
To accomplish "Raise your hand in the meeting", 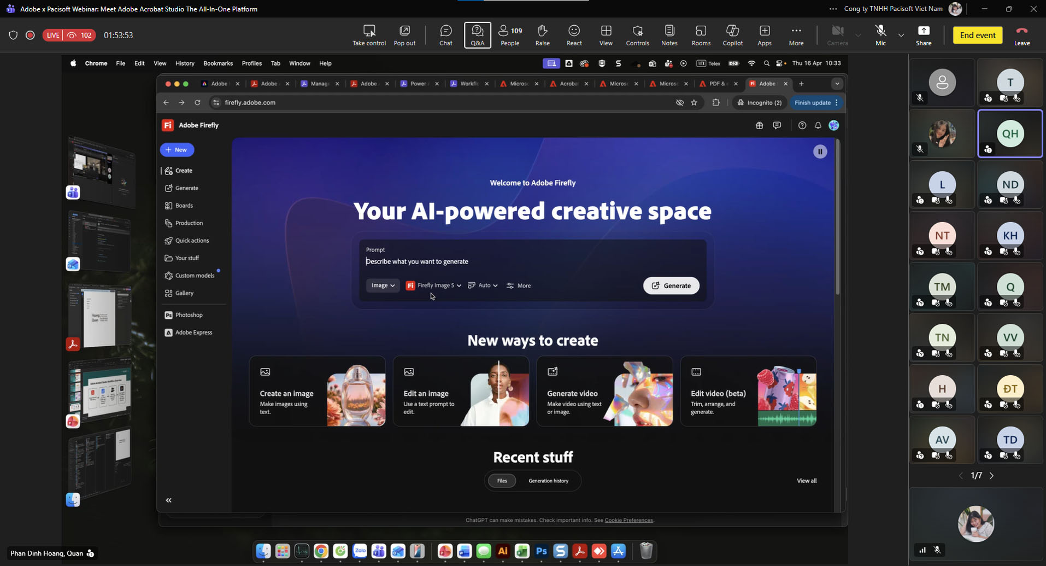I will point(542,35).
